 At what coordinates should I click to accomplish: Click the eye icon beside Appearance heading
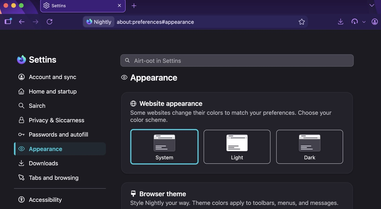pyautogui.click(x=124, y=77)
